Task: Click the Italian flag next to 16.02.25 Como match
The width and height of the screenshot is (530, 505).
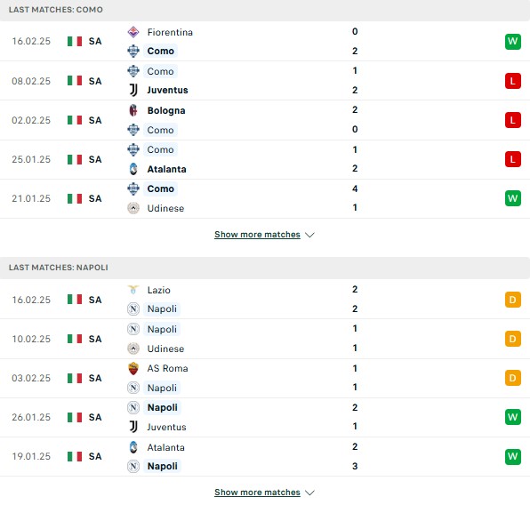Action: pos(75,41)
